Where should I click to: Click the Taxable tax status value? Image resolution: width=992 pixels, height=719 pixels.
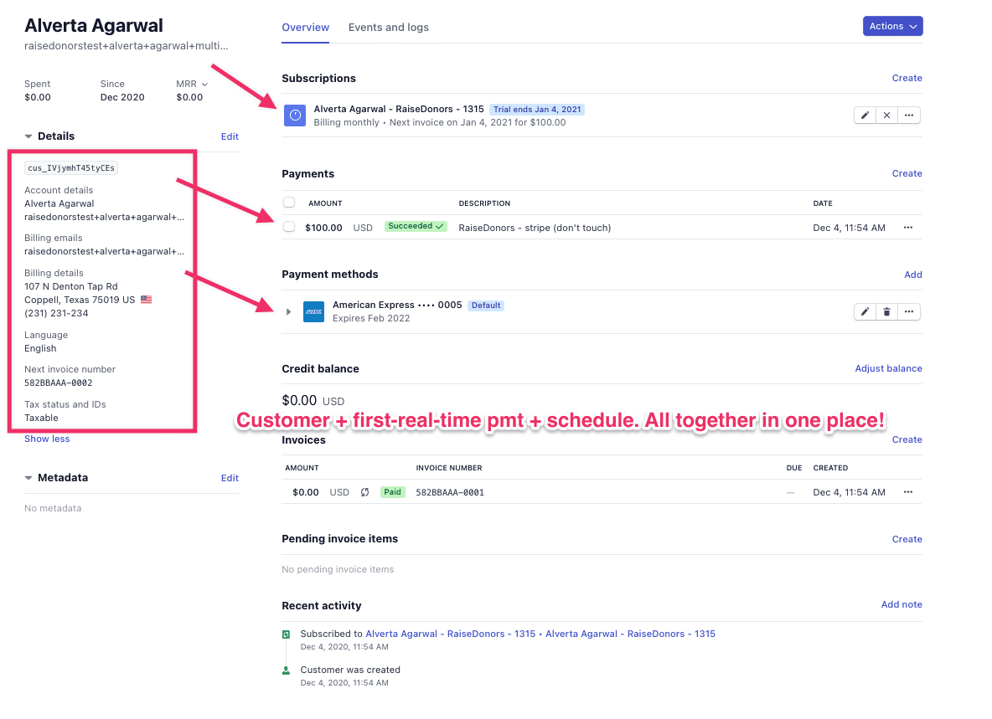[x=41, y=418]
